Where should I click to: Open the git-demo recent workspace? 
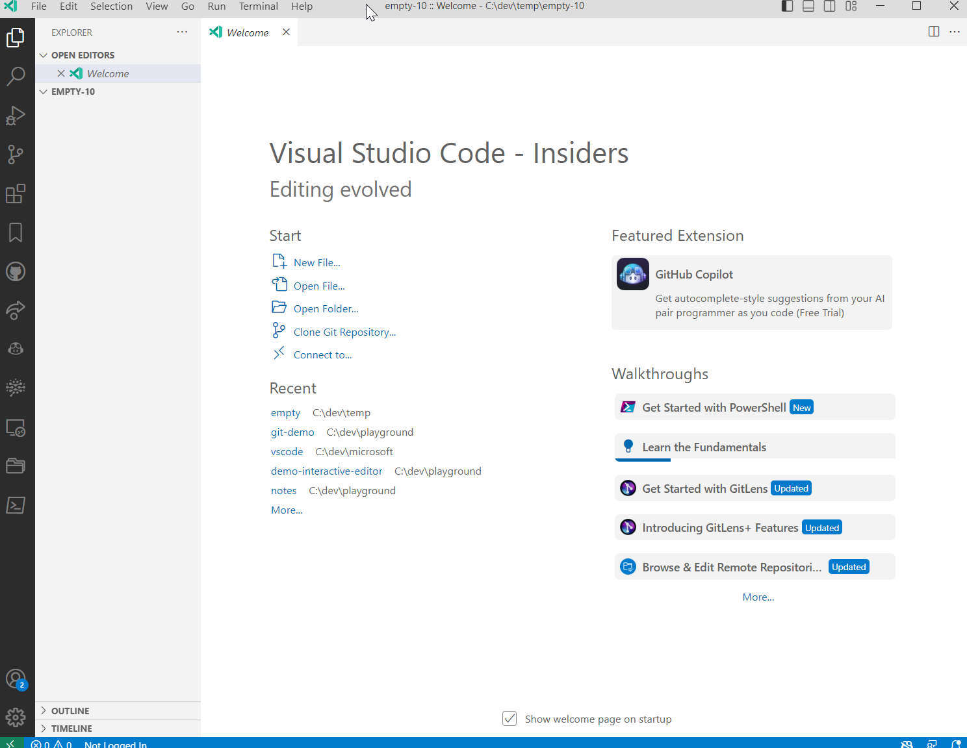click(x=292, y=432)
